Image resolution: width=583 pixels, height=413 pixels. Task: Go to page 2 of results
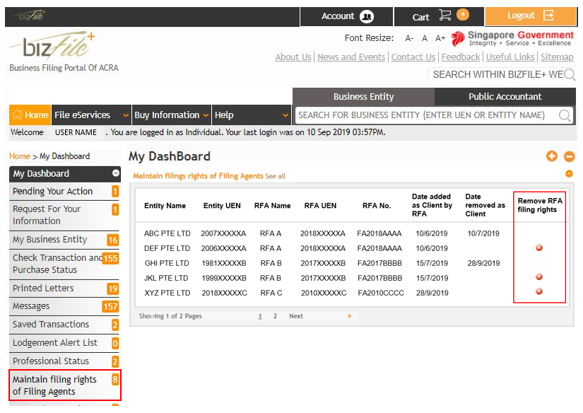[x=275, y=316]
